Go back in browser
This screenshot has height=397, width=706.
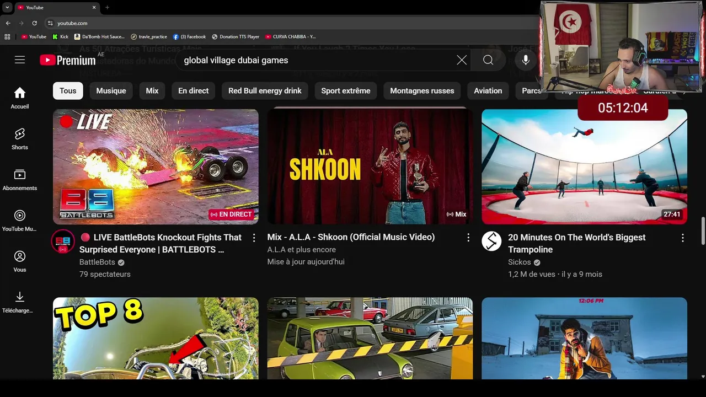tap(8, 23)
